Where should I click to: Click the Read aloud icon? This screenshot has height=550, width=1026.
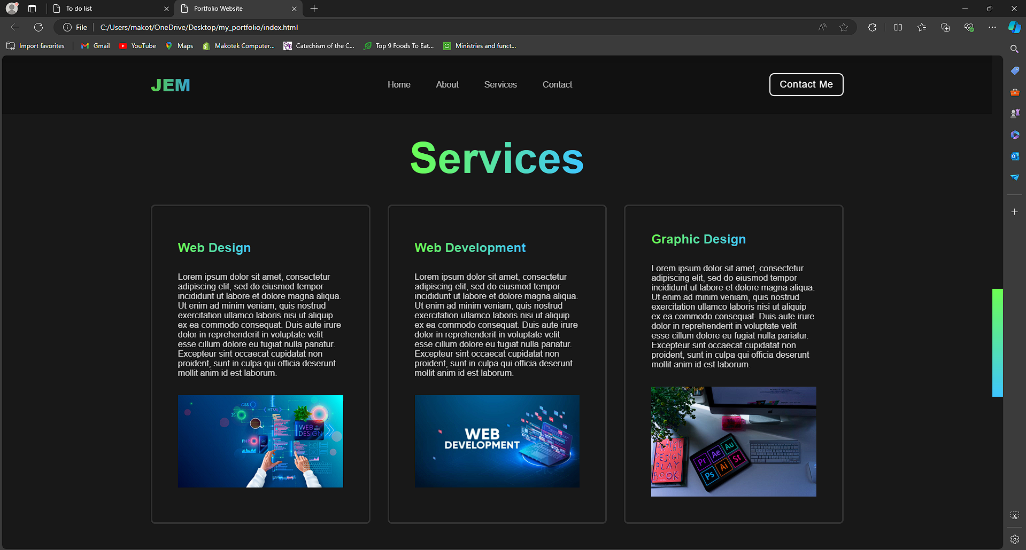pyautogui.click(x=822, y=27)
